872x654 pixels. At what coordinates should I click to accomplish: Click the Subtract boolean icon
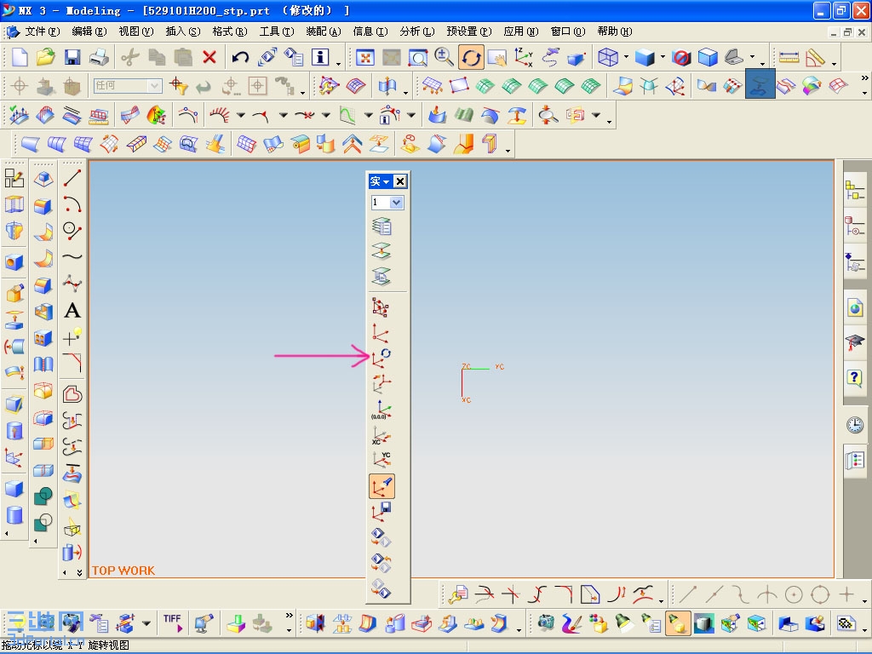point(43,522)
